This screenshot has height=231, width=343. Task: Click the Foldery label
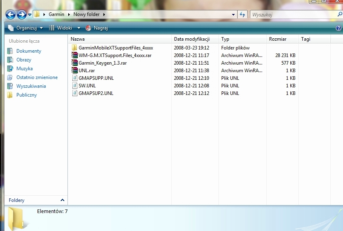click(16, 200)
